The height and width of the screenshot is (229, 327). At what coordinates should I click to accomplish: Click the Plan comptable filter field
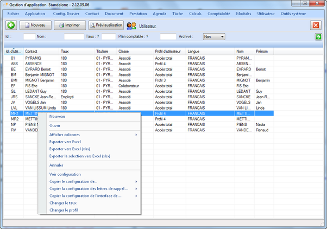[x=168, y=36]
